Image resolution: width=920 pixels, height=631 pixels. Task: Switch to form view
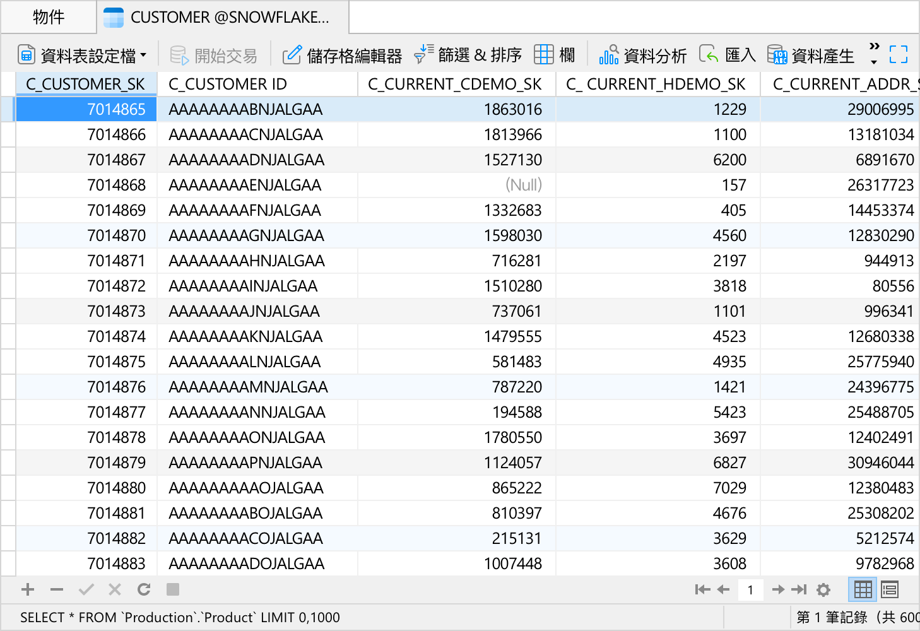click(x=890, y=589)
